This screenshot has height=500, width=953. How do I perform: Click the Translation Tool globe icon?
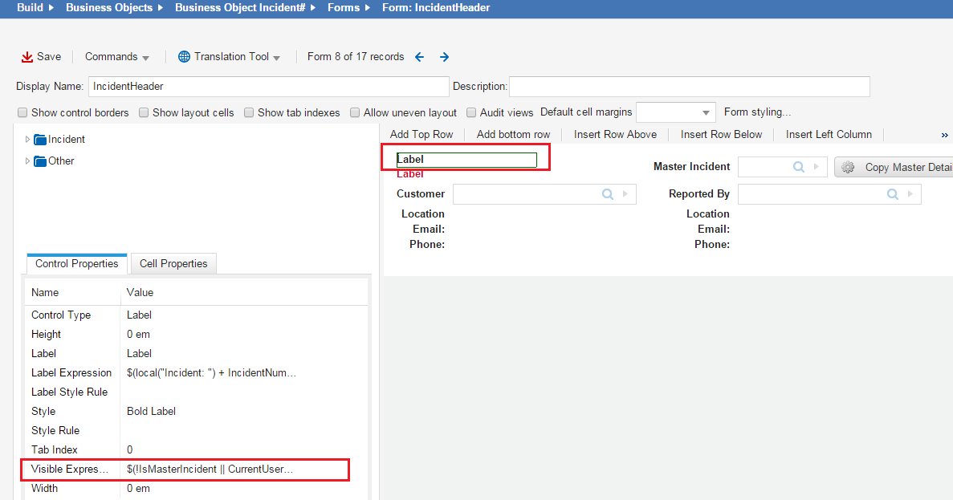184,57
